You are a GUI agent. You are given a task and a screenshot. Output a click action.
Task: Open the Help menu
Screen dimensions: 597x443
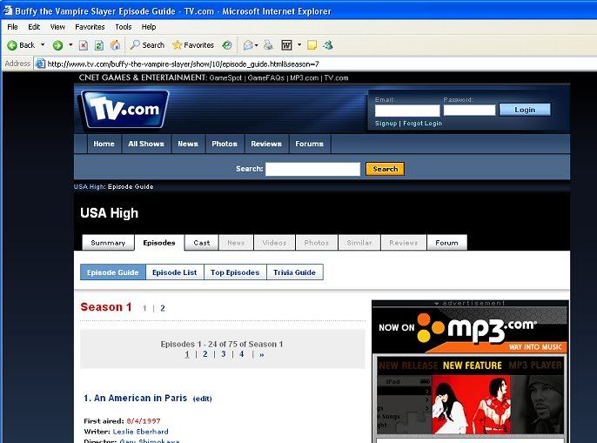(x=149, y=27)
